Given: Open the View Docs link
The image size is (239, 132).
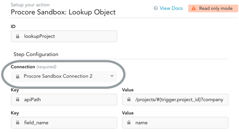Looking at the screenshot, I should coord(171,8).
